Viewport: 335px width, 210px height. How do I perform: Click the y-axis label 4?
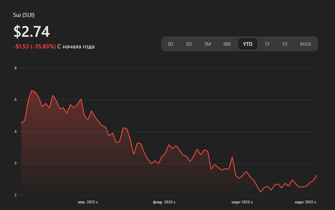point(16,131)
